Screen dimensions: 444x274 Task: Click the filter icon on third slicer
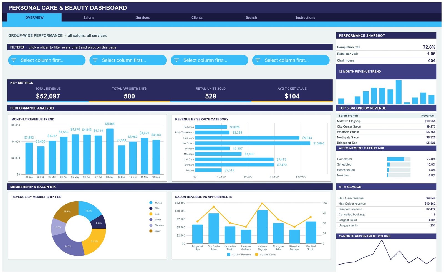(x=176, y=60)
